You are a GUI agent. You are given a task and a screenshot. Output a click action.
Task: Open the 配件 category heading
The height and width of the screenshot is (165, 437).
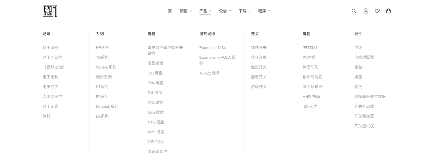pos(358,34)
